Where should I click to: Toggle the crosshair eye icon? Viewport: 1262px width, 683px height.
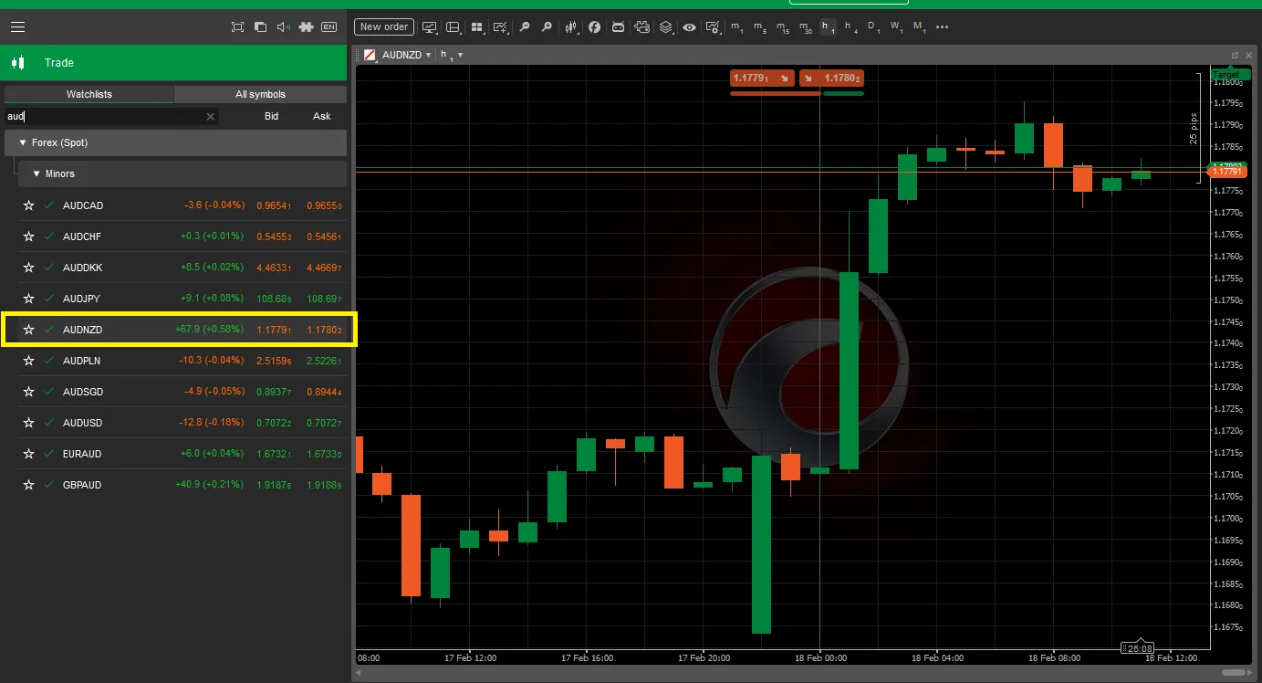[x=689, y=27]
